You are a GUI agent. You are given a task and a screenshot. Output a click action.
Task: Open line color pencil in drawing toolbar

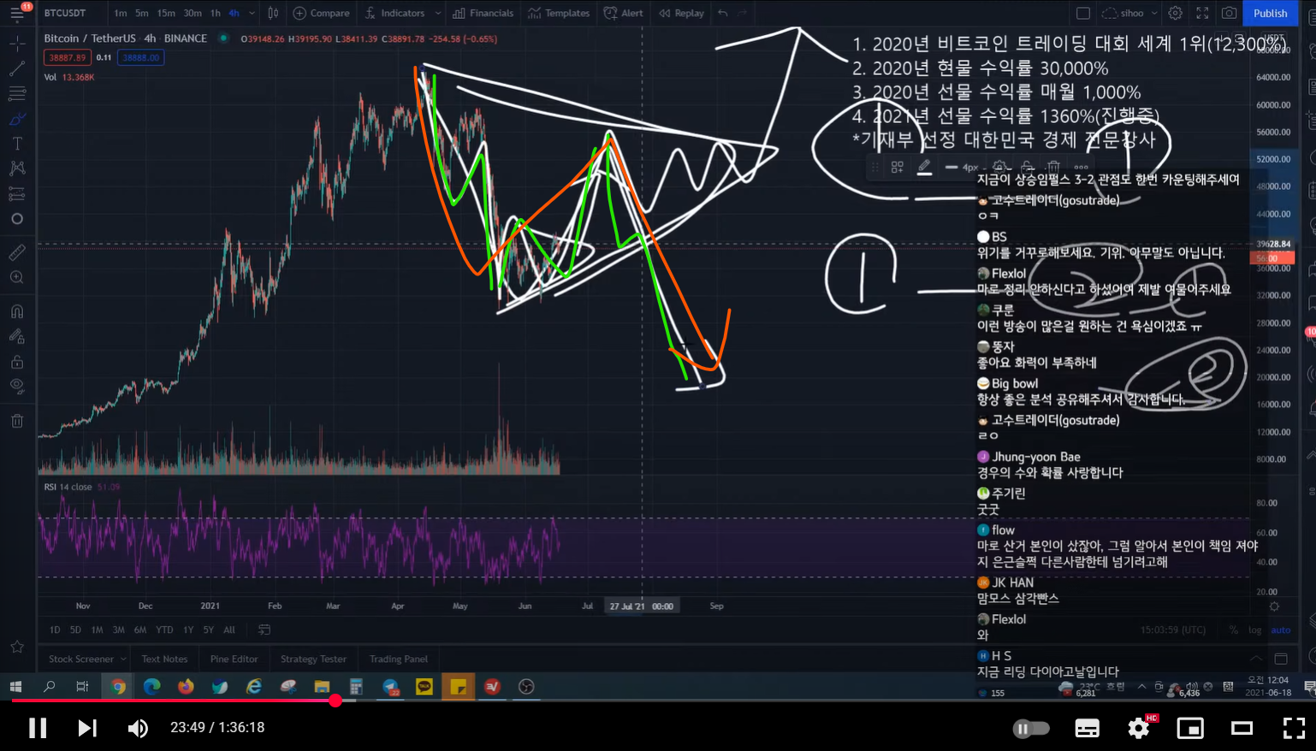(x=924, y=167)
